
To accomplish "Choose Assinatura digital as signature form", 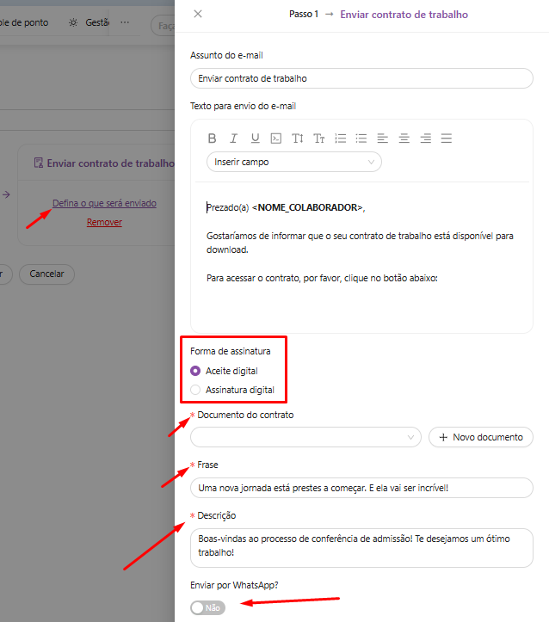I will click(x=195, y=390).
